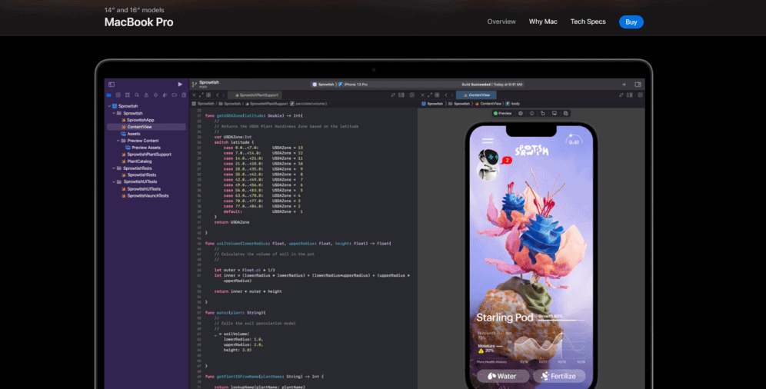Go to the Overview page link
Image resolution: width=766 pixels, height=389 pixels.
pos(501,22)
